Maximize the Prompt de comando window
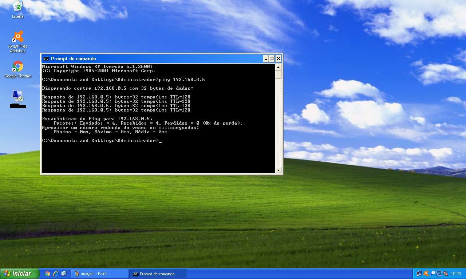The width and height of the screenshot is (466, 279). tap(272, 58)
